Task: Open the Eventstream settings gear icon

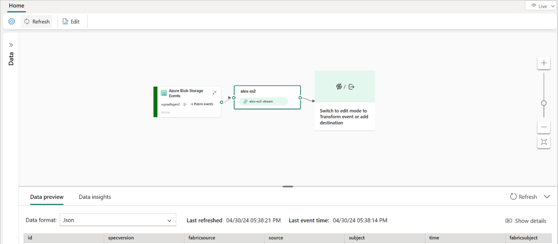Action: pyautogui.click(x=11, y=21)
